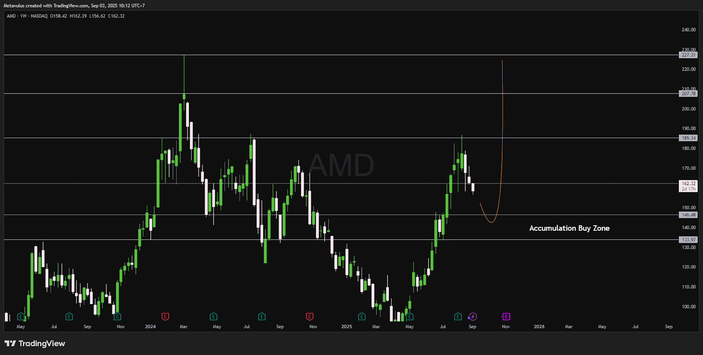Click the green earnings marker beside Nov 2023
Screen dimensions: 703x355
(117, 316)
